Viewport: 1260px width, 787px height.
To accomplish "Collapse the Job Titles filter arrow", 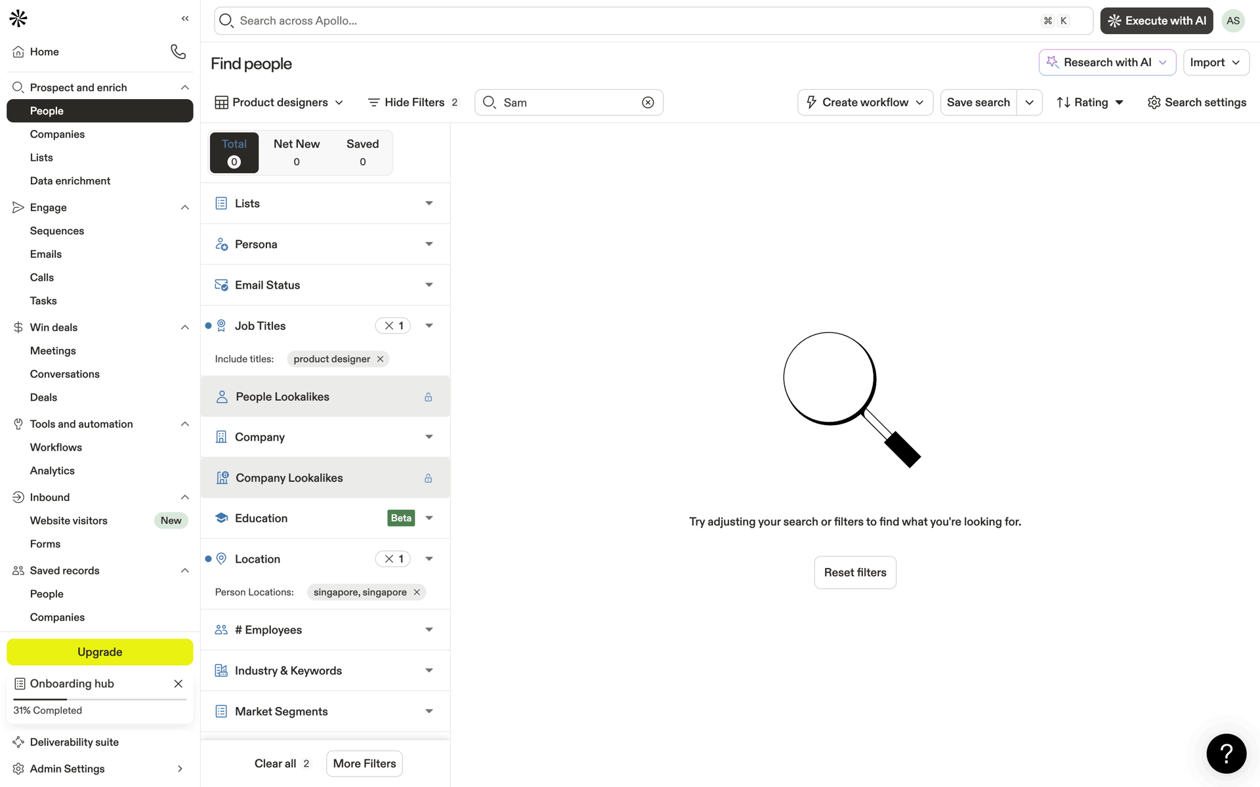I will pyautogui.click(x=429, y=326).
